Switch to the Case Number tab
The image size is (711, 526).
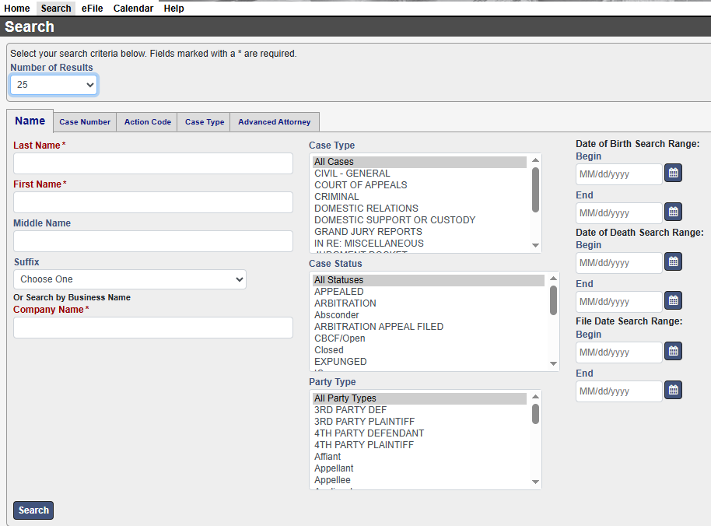click(85, 122)
